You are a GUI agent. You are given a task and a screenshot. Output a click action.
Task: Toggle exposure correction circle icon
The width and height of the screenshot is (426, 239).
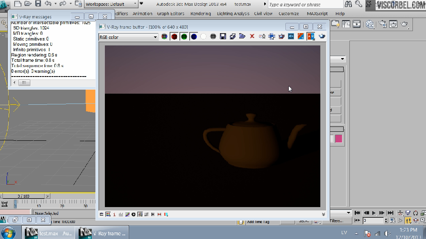coord(134,214)
